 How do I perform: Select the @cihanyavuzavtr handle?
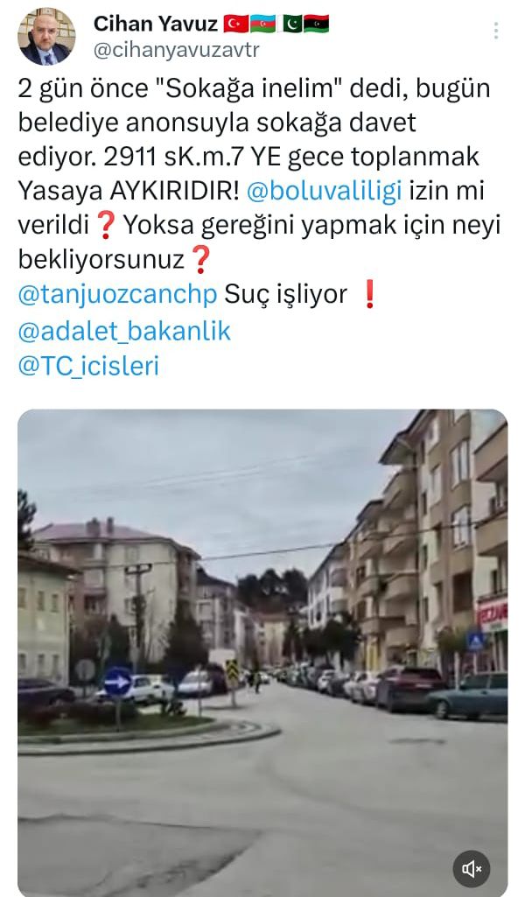(177, 51)
